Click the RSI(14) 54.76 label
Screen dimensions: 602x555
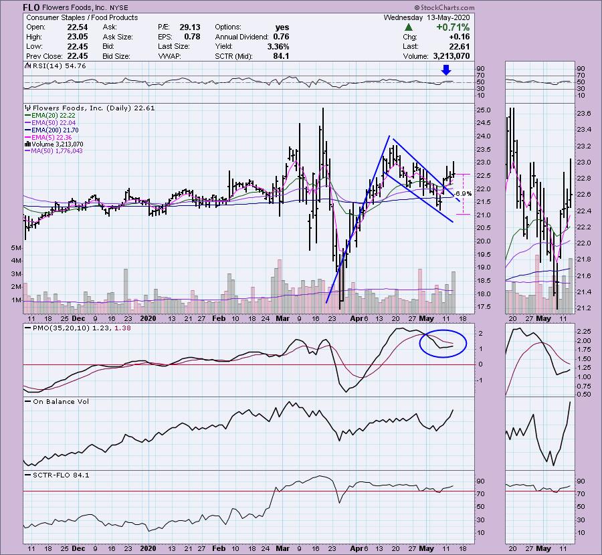pos(59,66)
